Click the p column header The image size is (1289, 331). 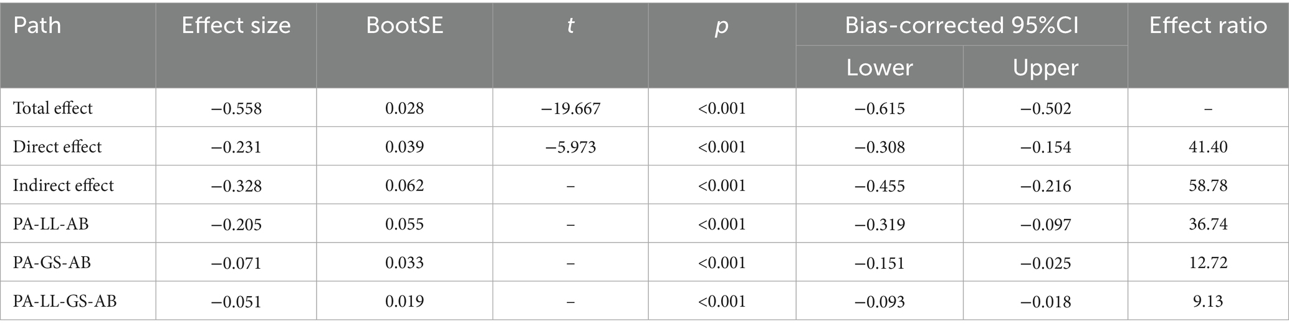click(x=721, y=26)
